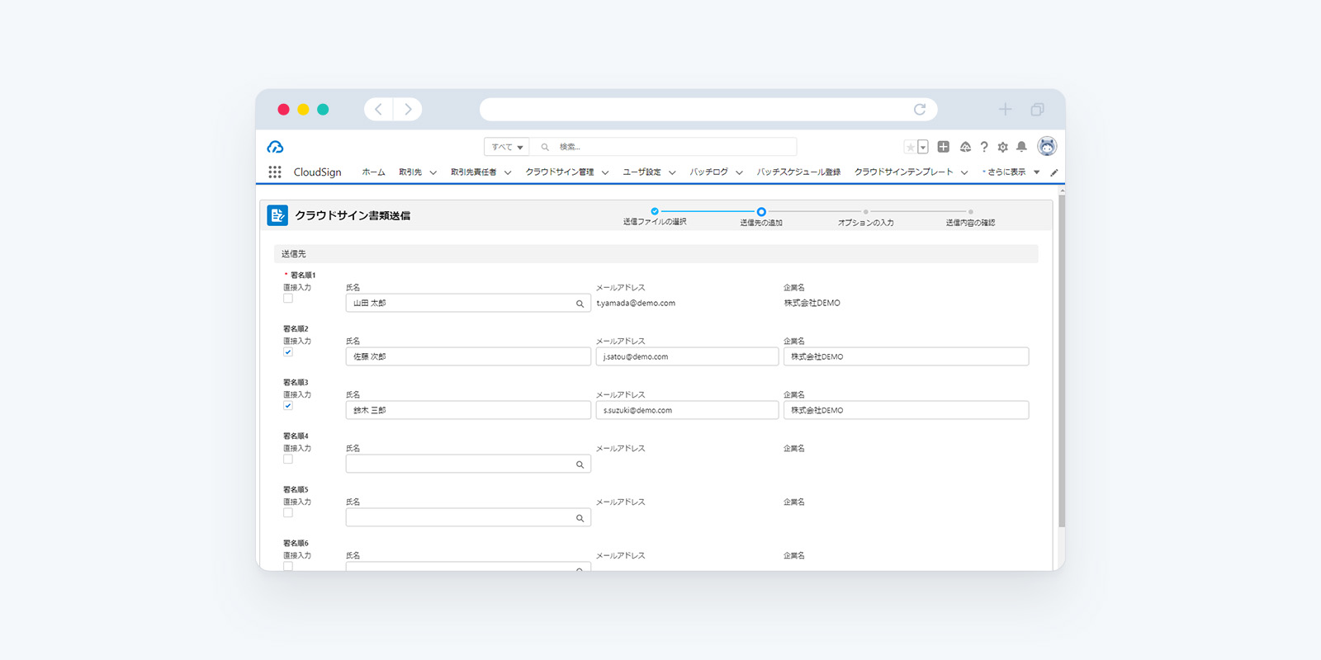Open the さらに表示 dropdown
1321x660 pixels.
pyautogui.click(x=1010, y=172)
